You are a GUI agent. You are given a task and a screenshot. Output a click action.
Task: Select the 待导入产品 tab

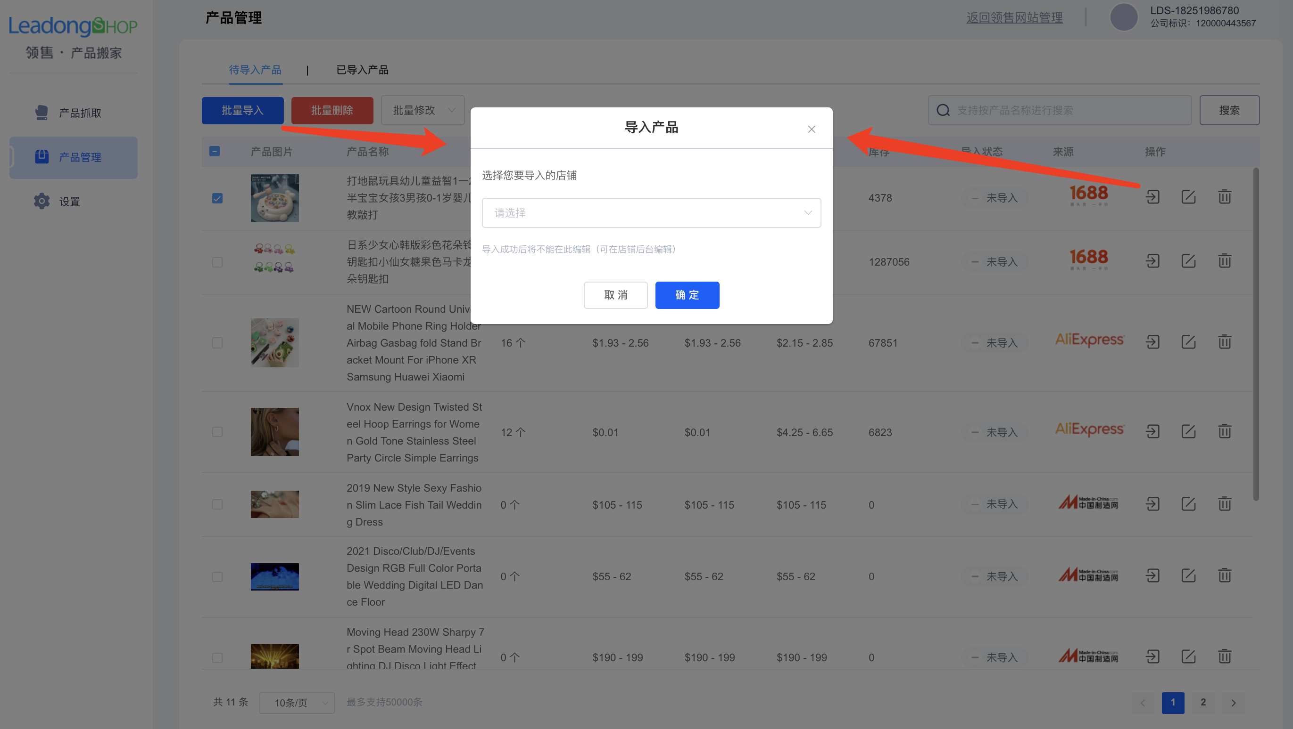pyautogui.click(x=256, y=70)
